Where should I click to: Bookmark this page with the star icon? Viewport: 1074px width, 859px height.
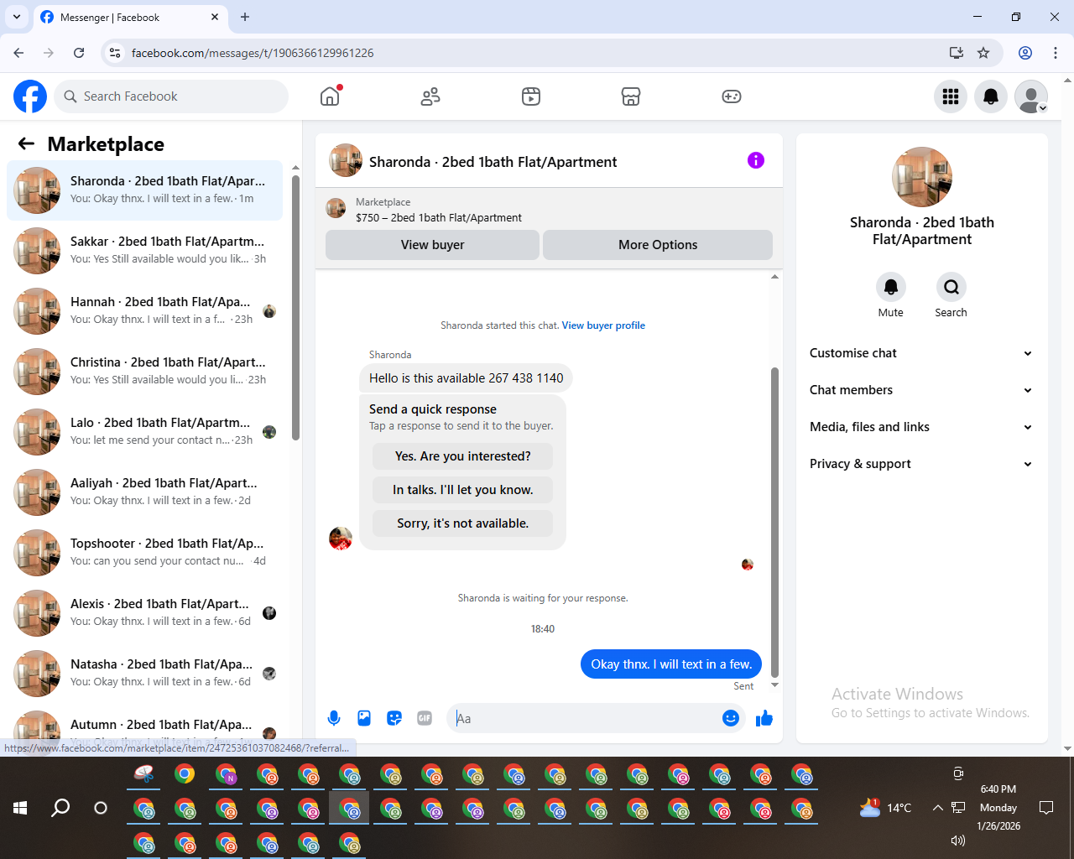coord(983,53)
